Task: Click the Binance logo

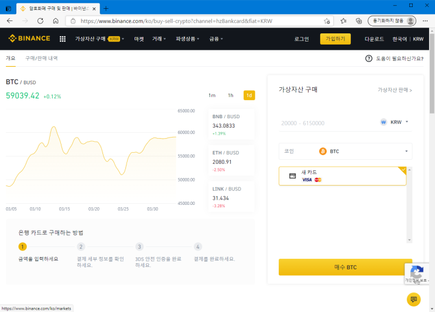Action: [29, 38]
